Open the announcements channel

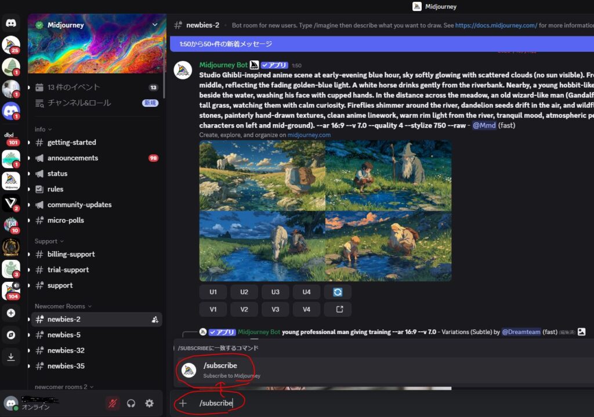73,158
